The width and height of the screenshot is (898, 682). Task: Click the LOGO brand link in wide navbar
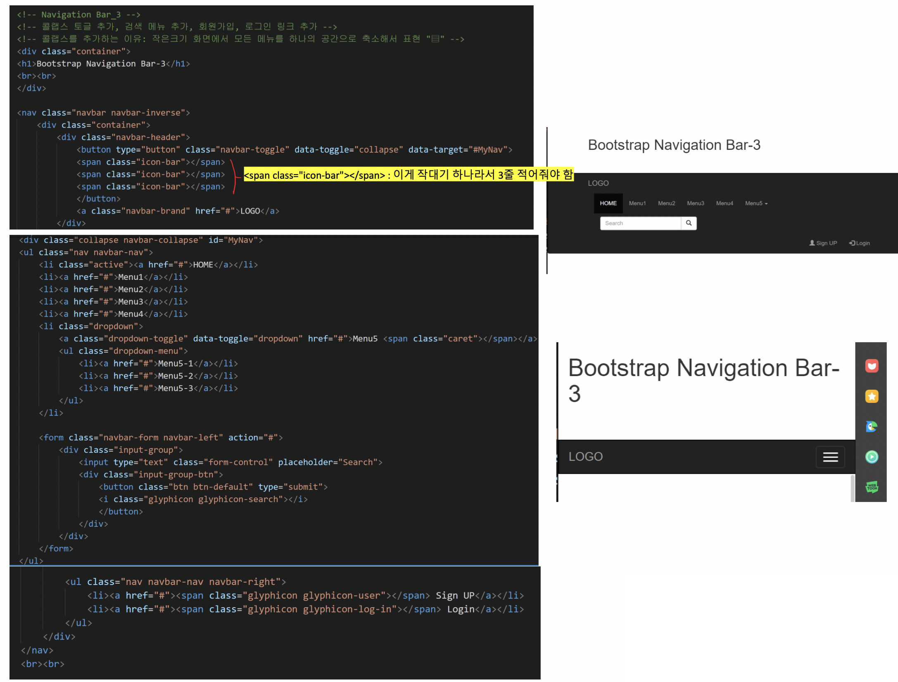pos(598,183)
